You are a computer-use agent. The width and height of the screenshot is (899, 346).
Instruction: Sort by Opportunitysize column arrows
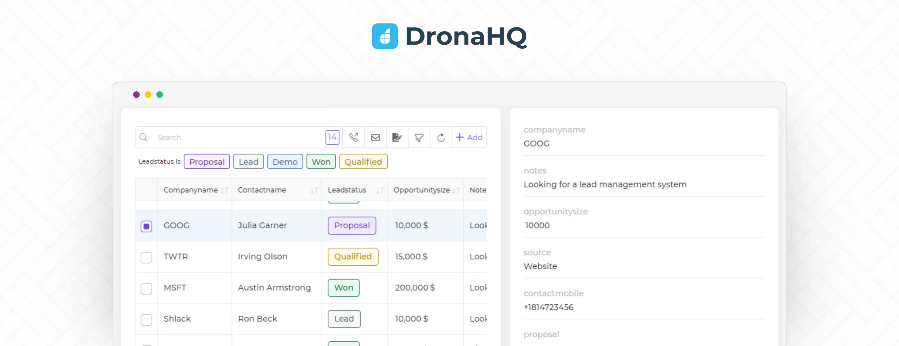(456, 190)
